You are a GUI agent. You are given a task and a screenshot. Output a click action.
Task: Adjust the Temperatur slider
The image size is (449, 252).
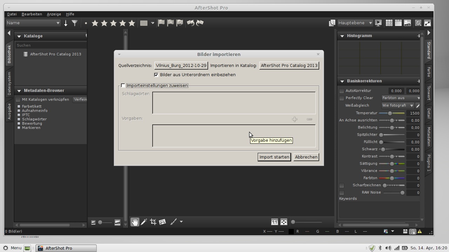click(x=392, y=113)
